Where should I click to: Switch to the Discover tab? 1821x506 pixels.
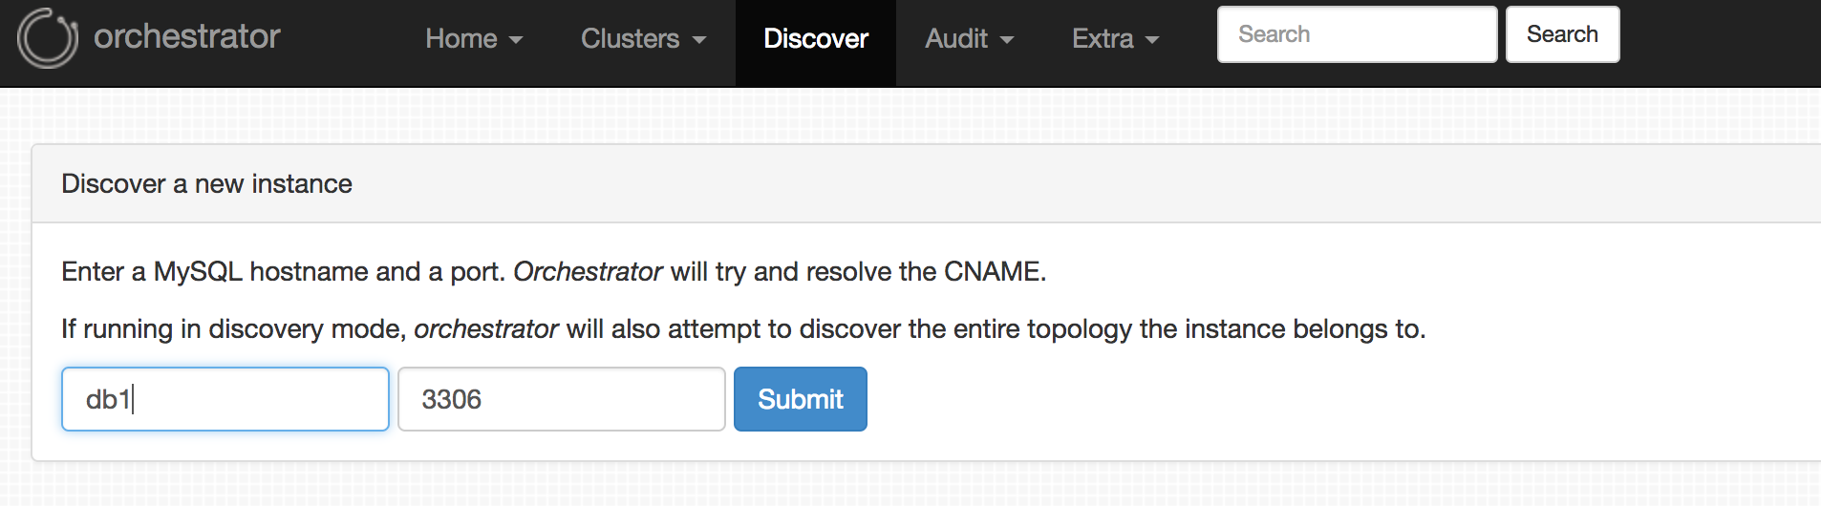[815, 39]
